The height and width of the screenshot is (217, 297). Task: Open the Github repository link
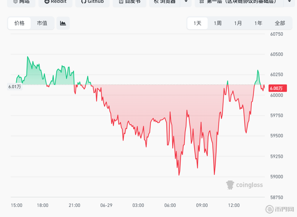92,2
